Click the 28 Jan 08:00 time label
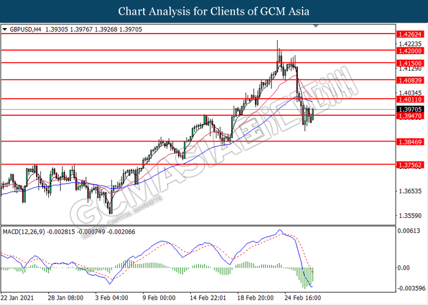 coord(65,298)
